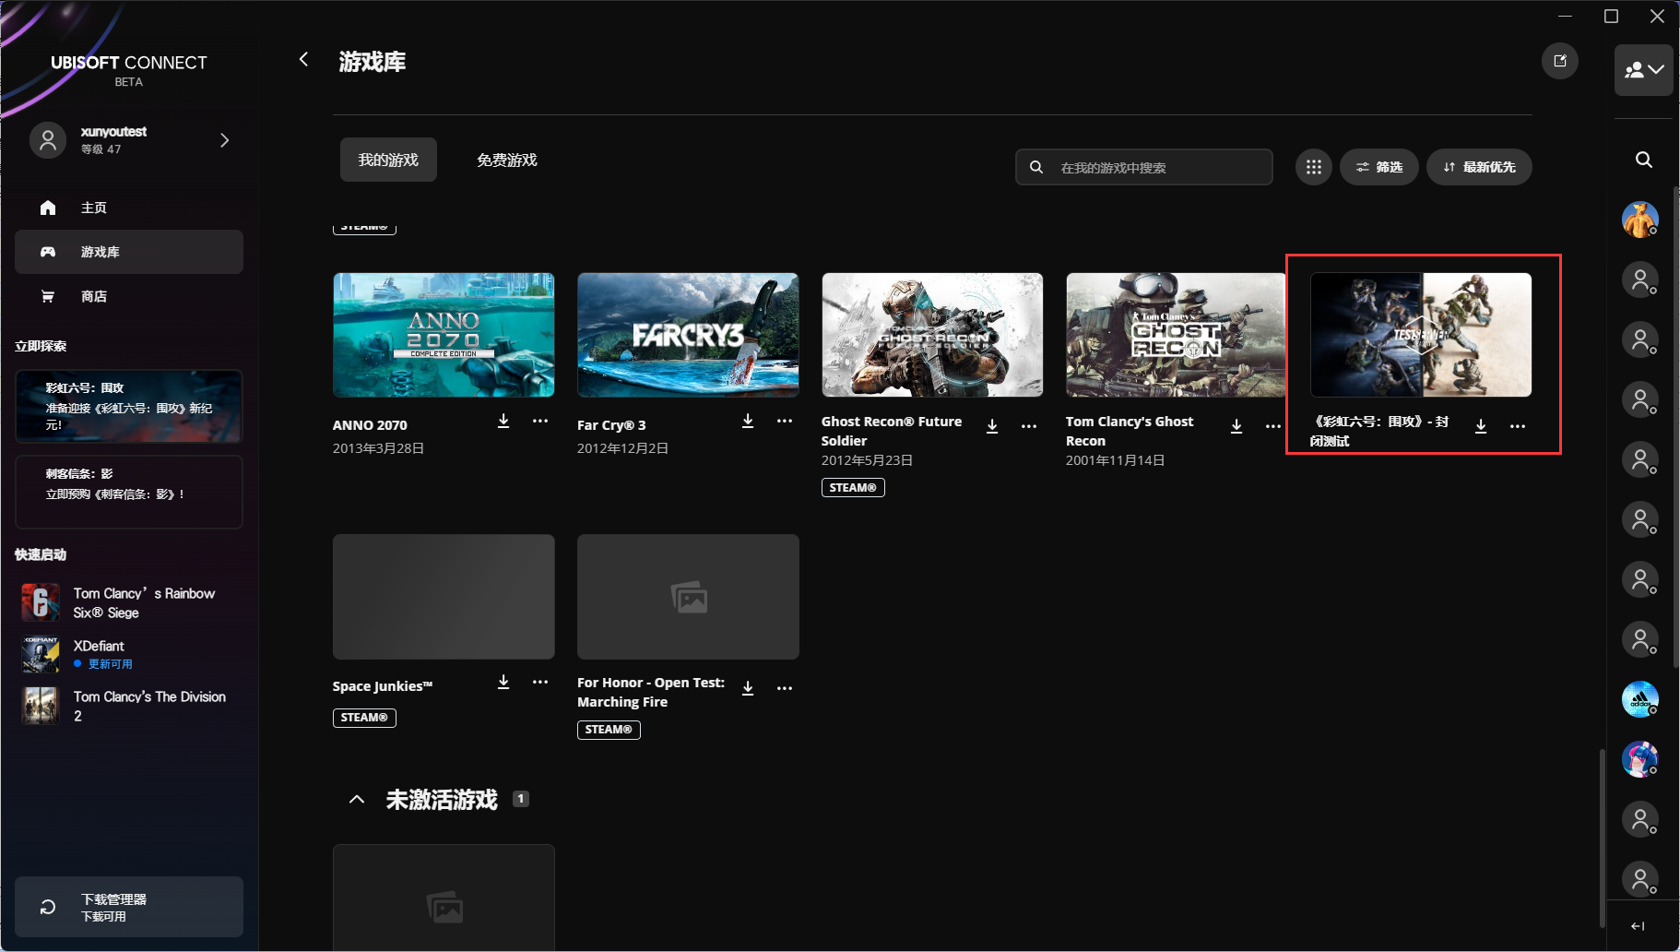Click the xunyoutest user avatar

click(48, 140)
